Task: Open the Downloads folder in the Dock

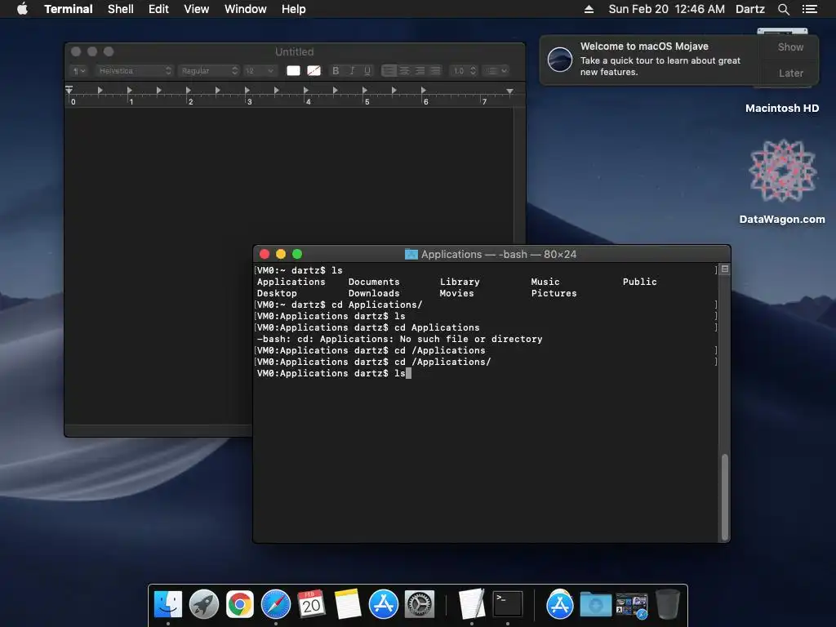Action: pyautogui.click(x=595, y=605)
